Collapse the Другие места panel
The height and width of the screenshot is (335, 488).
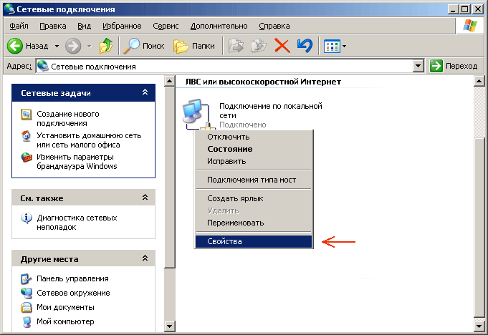point(145,259)
